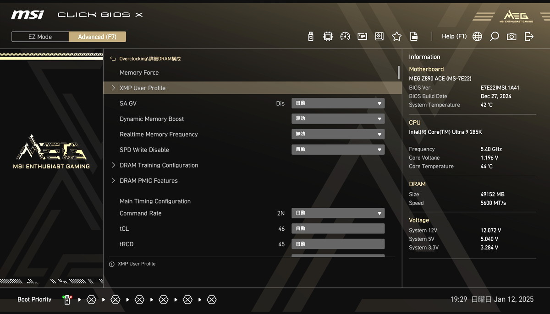Open the SA GV dropdown
The image size is (550, 314).
(x=338, y=103)
